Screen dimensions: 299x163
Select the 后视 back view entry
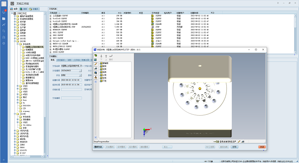pos(103,72)
